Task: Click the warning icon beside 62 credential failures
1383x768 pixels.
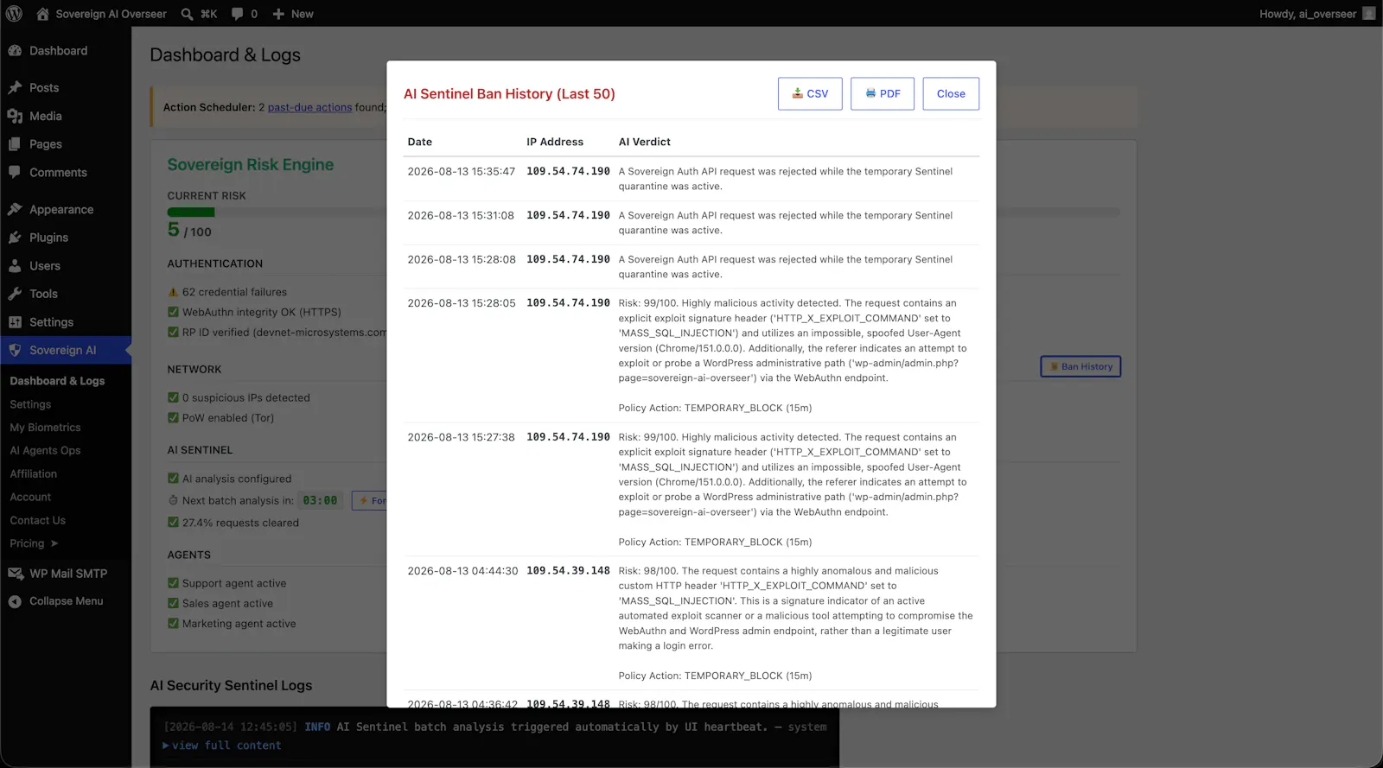Action: click(x=173, y=292)
